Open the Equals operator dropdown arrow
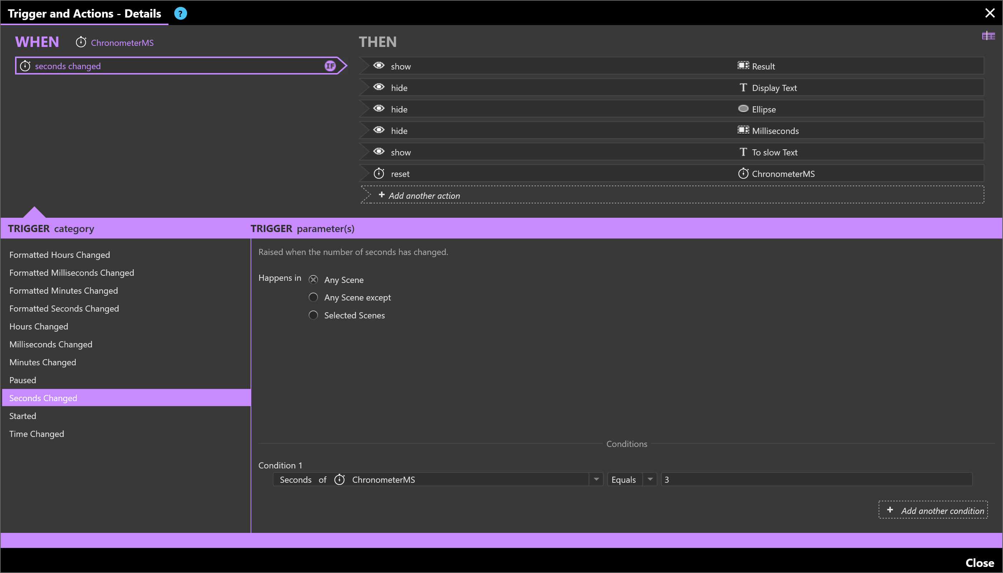 coord(650,479)
